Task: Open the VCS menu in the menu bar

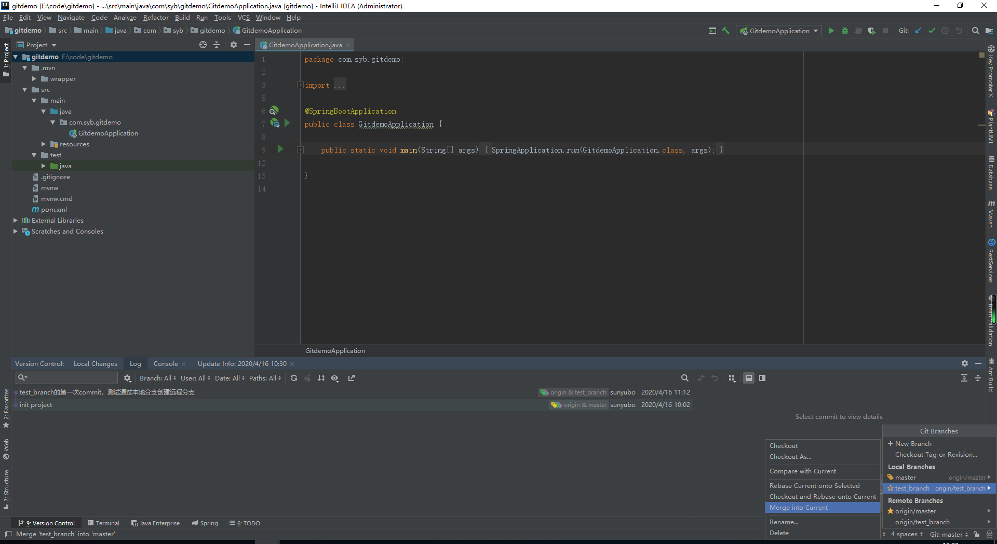Action: (244, 17)
